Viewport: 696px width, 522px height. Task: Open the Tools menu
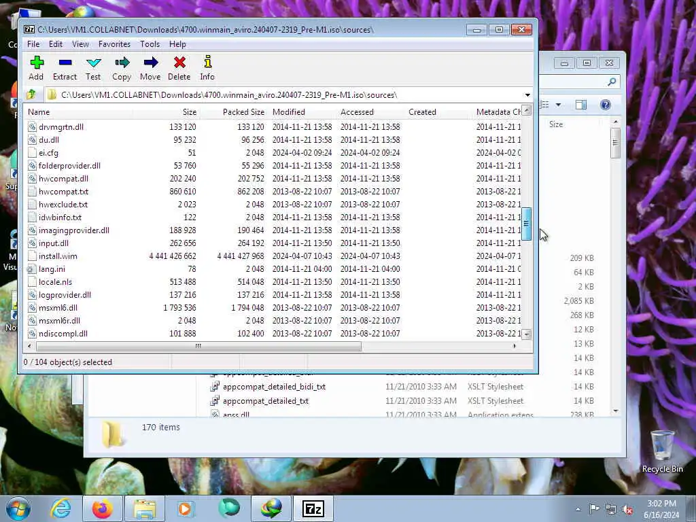pyautogui.click(x=150, y=44)
